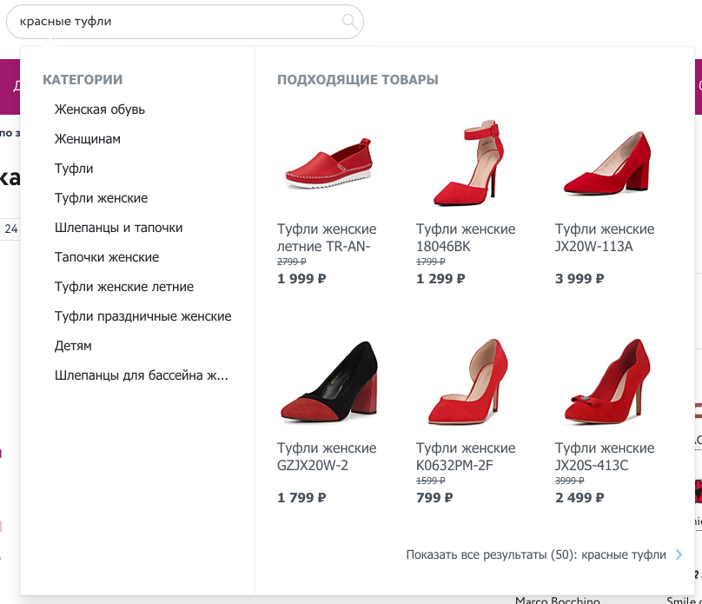
Task: Open Шлепанцы и тапочки category
Action: click(x=118, y=228)
